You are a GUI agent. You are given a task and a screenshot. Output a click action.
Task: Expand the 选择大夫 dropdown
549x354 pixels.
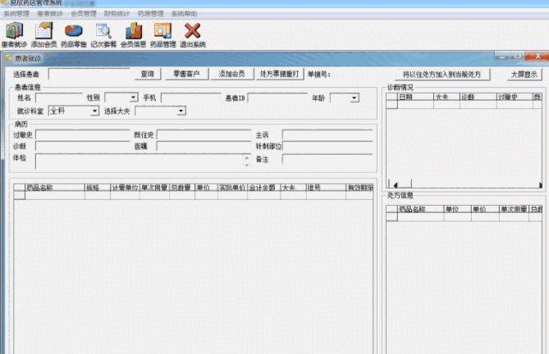pos(181,111)
